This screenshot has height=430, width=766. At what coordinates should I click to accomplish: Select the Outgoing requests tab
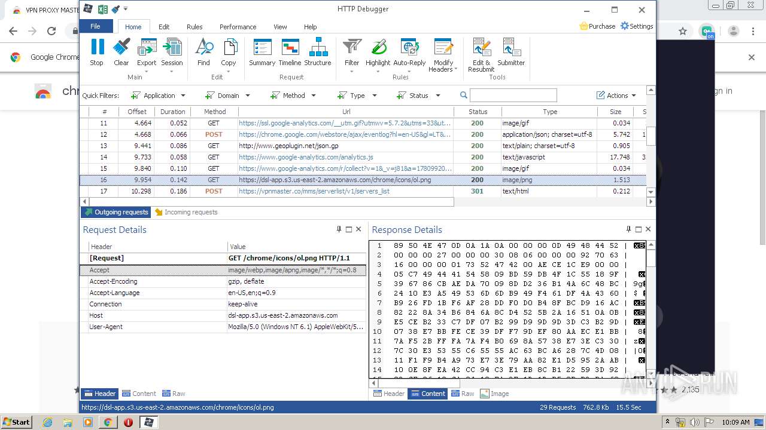pyautogui.click(x=116, y=212)
